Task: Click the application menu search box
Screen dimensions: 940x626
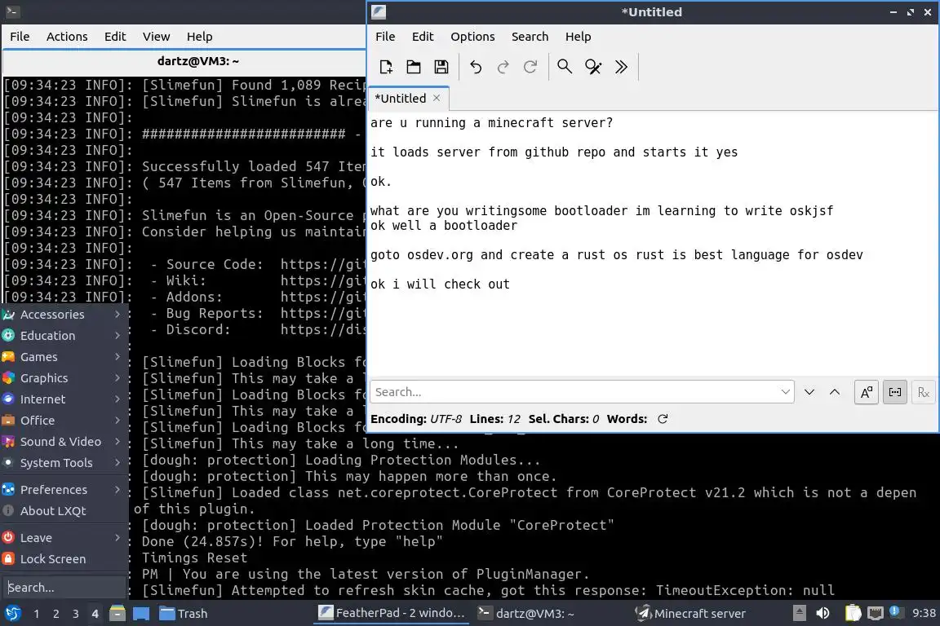Action: coord(64,587)
